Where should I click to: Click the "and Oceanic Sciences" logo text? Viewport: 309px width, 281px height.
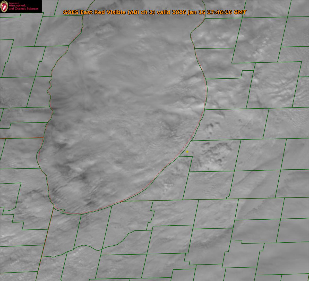tap(23, 9)
